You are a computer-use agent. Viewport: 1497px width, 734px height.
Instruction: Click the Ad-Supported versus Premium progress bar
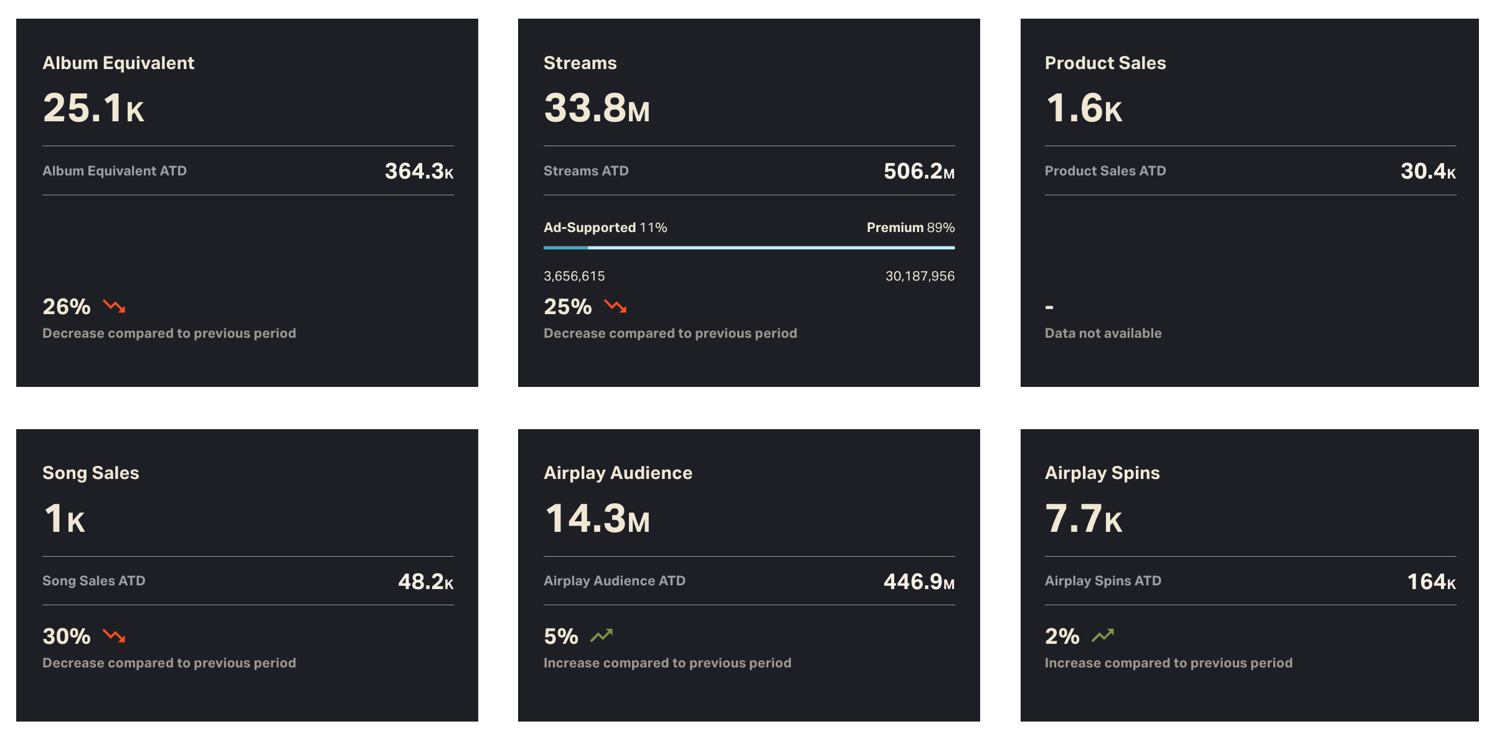(x=748, y=248)
